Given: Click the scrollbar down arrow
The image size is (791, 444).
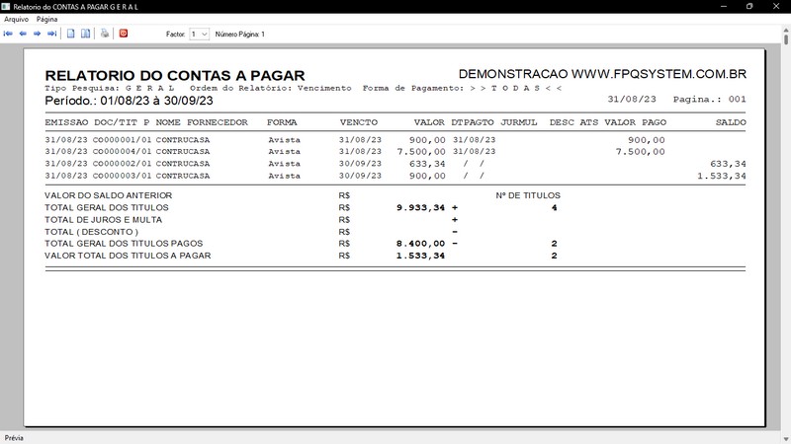Looking at the screenshot, I should click(786, 439).
